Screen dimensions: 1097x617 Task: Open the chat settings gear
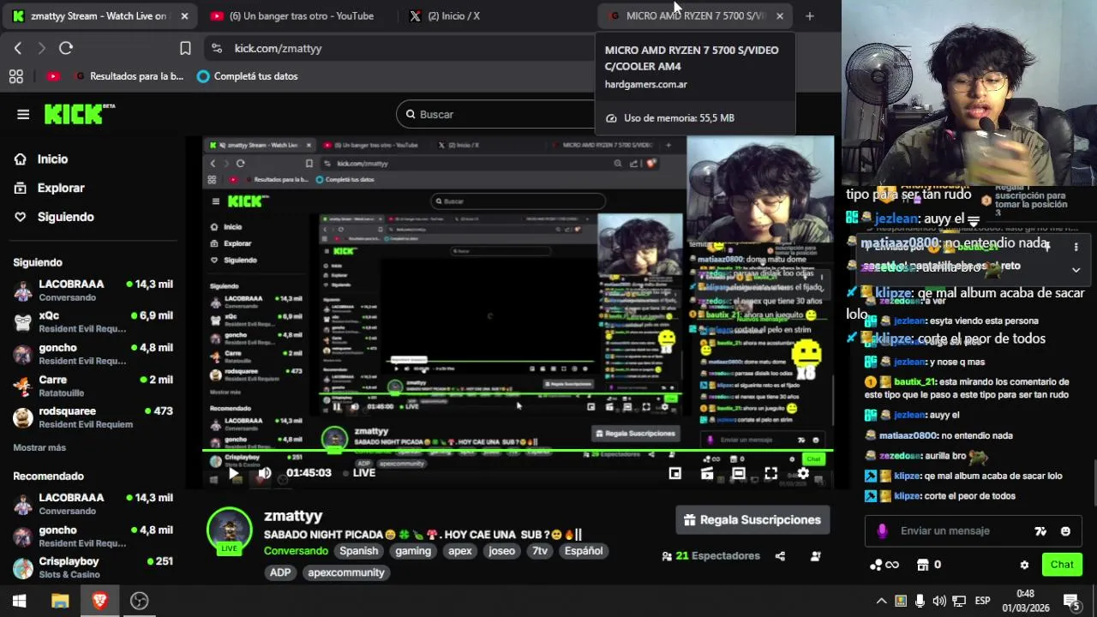(x=1024, y=565)
